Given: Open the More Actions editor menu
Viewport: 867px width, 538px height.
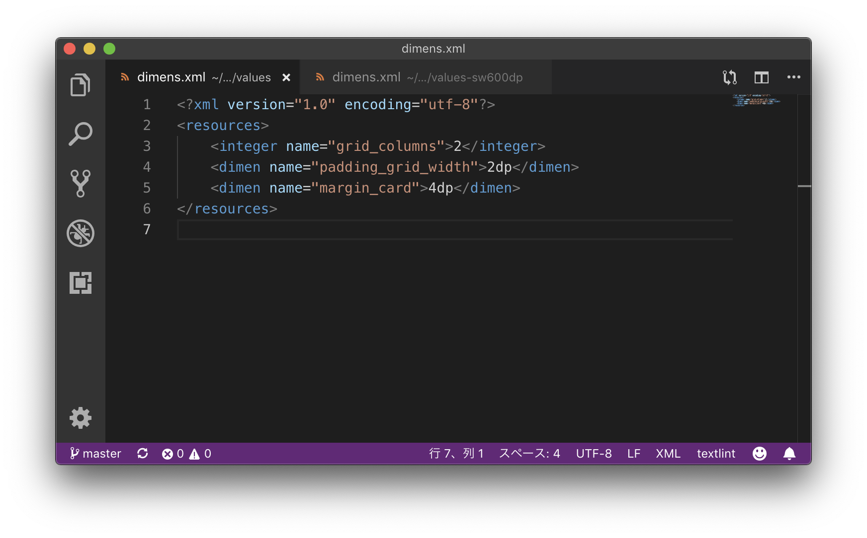Looking at the screenshot, I should 793,77.
